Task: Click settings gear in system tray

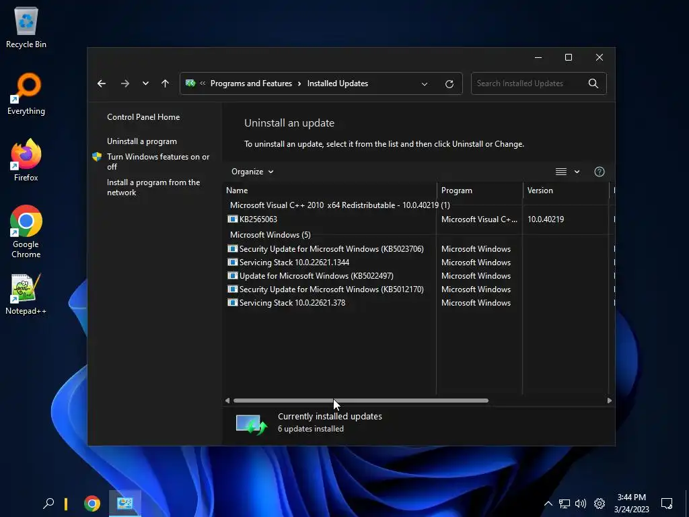Action: tap(600, 504)
